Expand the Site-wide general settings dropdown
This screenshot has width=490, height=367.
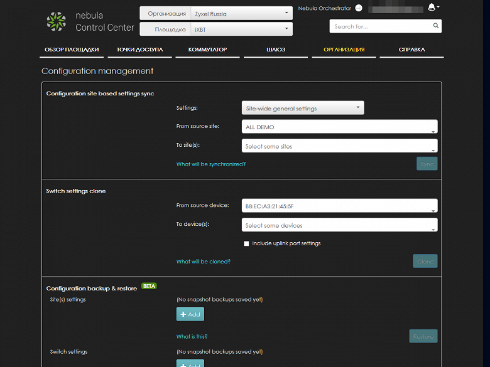click(x=303, y=108)
